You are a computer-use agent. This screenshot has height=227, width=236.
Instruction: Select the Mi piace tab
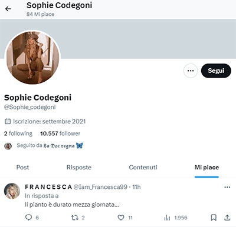pyautogui.click(x=206, y=168)
